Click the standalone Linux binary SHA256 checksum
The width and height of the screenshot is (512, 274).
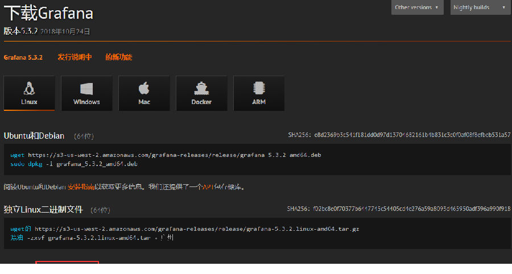click(x=399, y=209)
